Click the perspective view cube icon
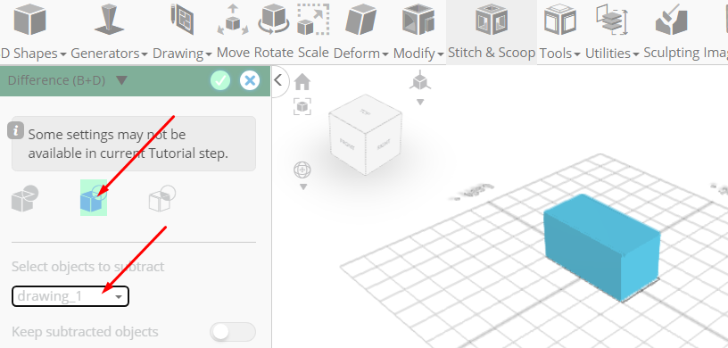Image resolution: width=728 pixels, height=348 pixels. 419,81
